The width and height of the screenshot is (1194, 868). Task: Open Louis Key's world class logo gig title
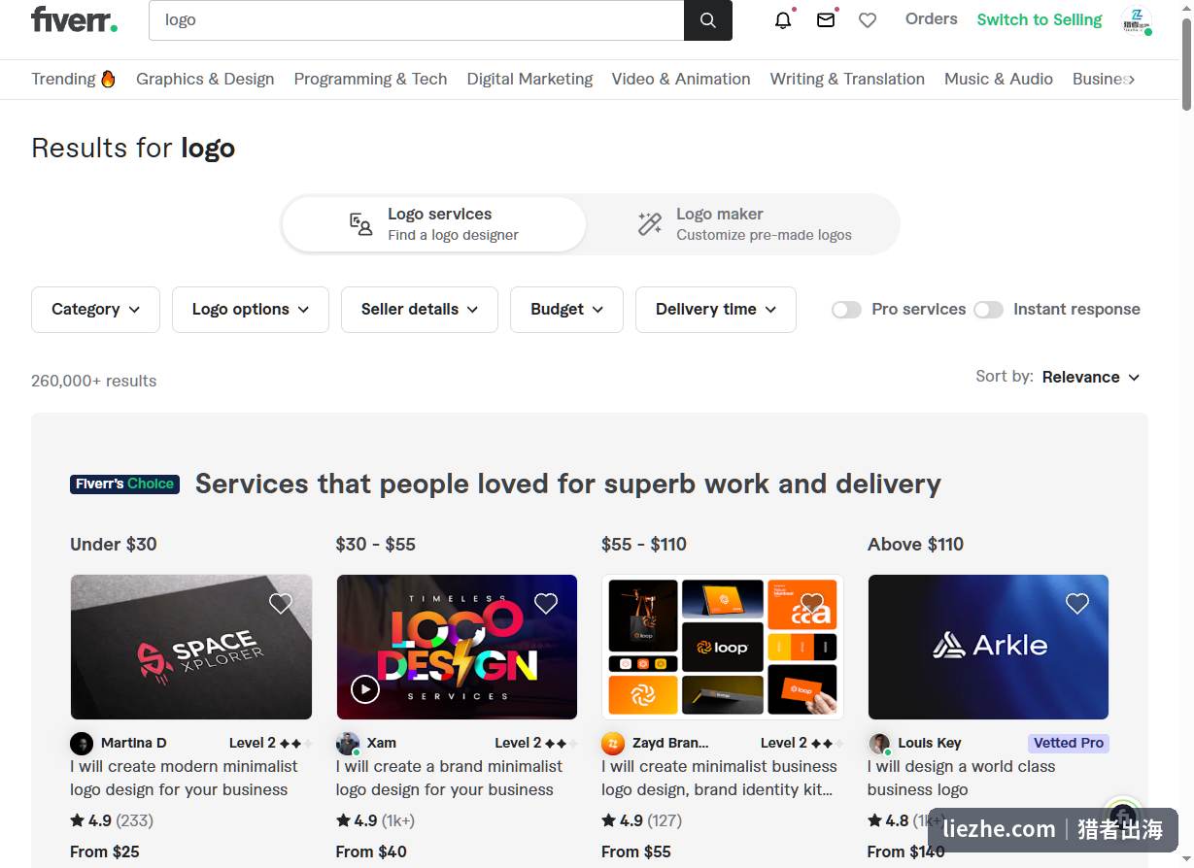tap(961, 778)
